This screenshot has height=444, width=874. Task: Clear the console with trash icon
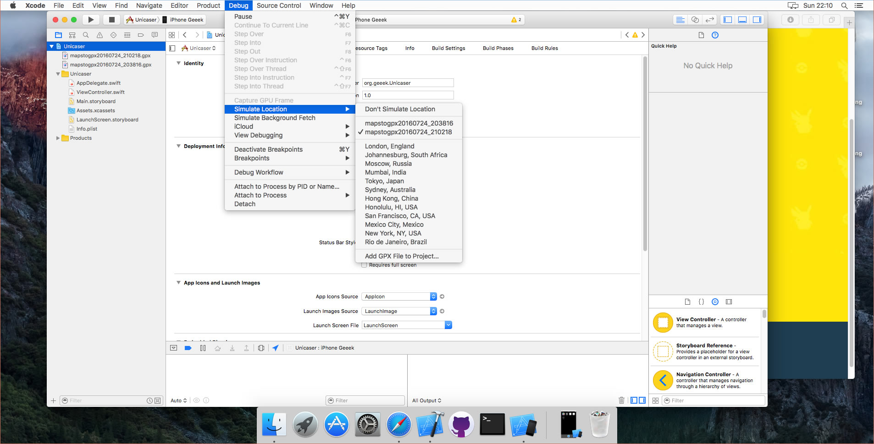coord(621,400)
